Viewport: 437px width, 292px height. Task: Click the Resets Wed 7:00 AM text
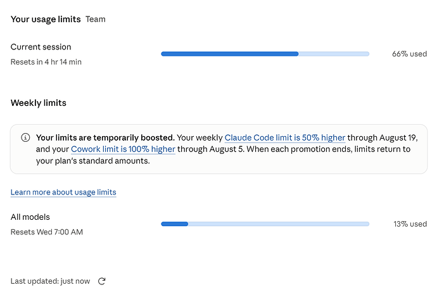click(46, 232)
